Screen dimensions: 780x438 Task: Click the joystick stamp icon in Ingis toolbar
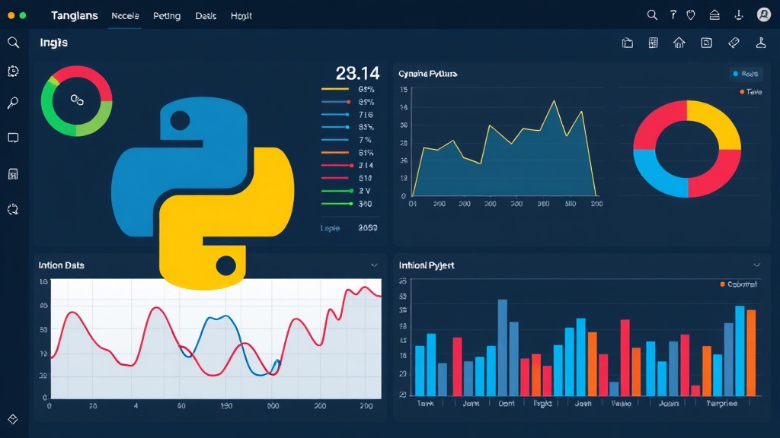(x=761, y=43)
